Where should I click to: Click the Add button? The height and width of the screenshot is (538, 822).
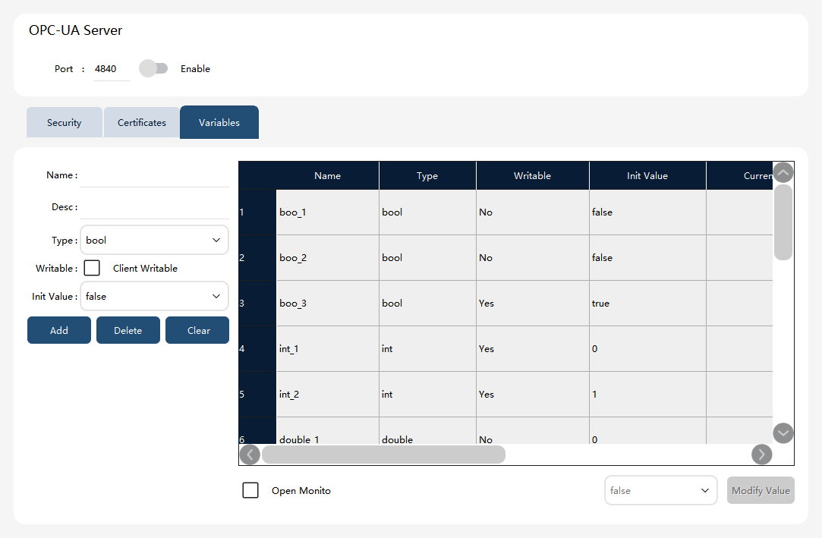[x=58, y=331]
